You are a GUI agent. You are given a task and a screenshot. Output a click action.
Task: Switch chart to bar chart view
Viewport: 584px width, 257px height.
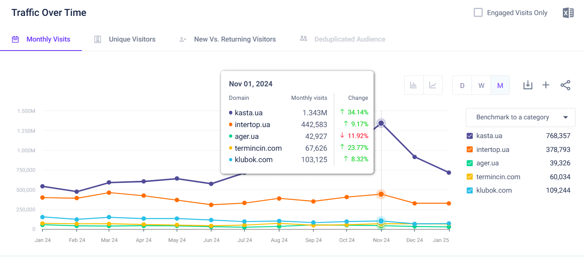point(414,85)
